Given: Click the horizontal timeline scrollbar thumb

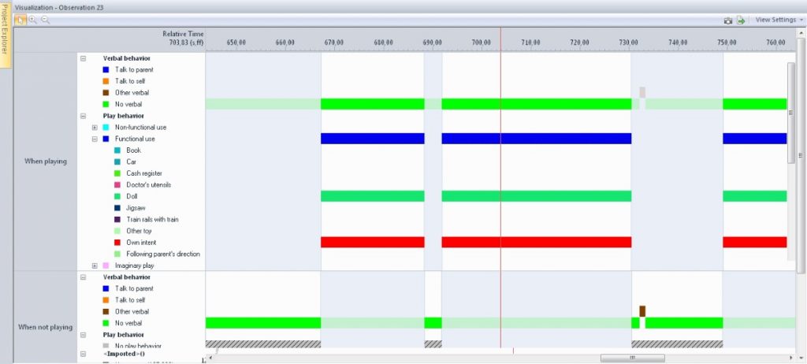Looking at the screenshot, I should [633, 358].
